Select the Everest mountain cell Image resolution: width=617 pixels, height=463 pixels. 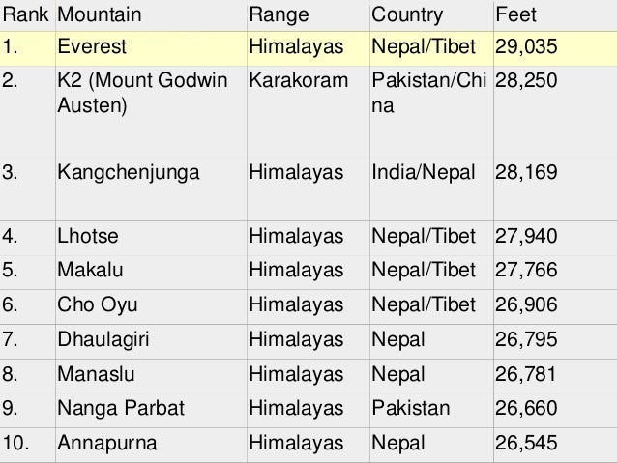point(151,48)
